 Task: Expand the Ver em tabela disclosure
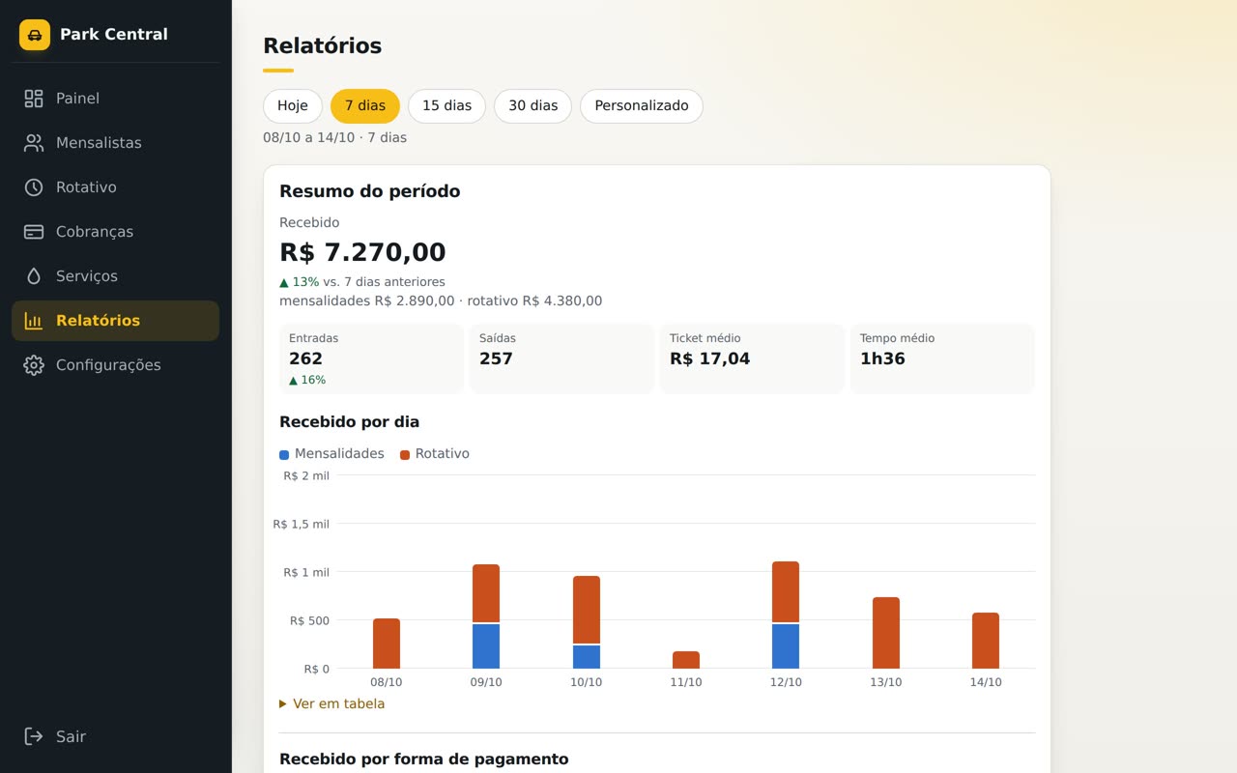[332, 703]
